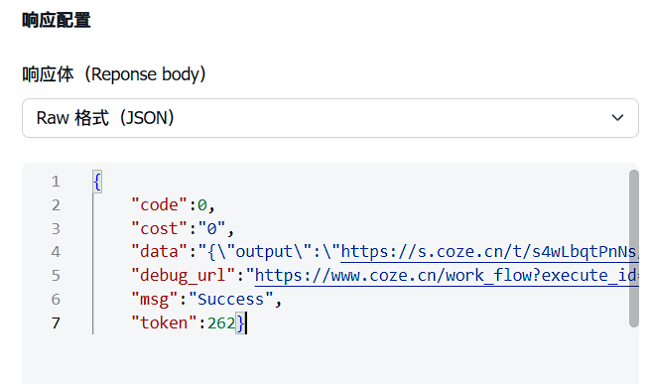This screenshot has width=652, height=384.
Task: Click the "Success" string value
Action: click(231, 300)
